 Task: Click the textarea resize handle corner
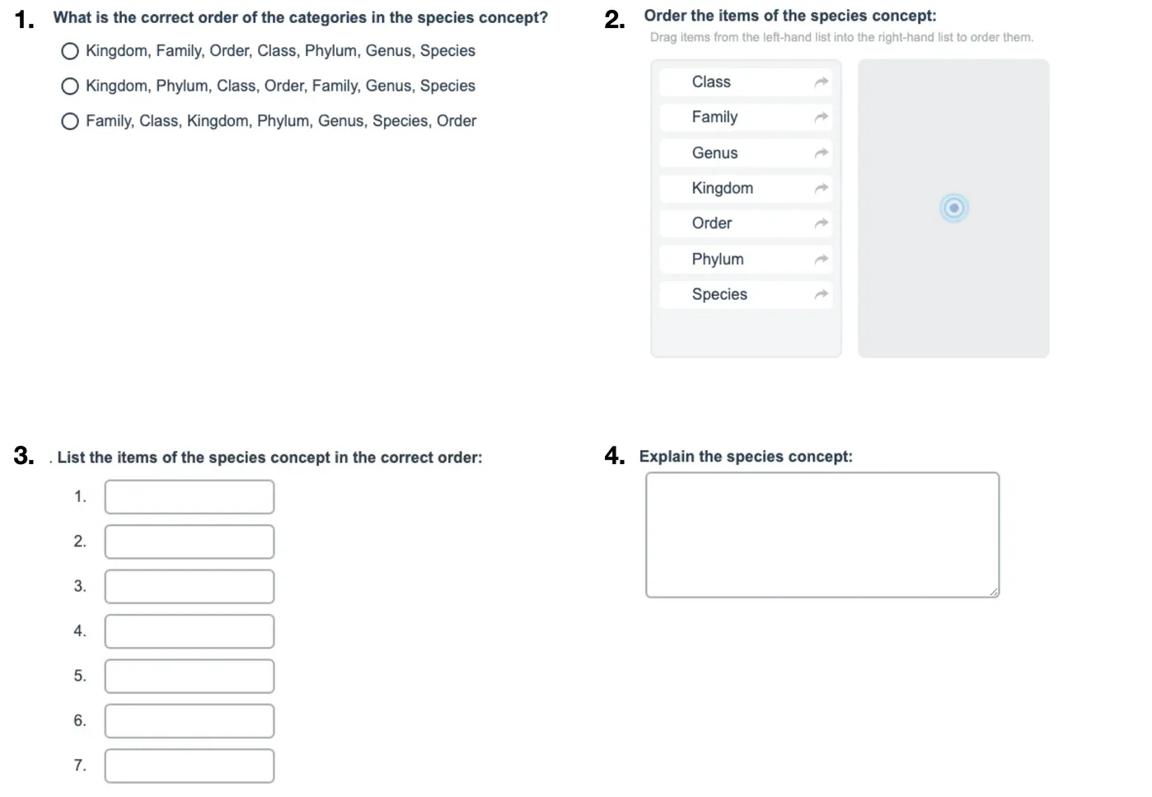coord(994,592)
